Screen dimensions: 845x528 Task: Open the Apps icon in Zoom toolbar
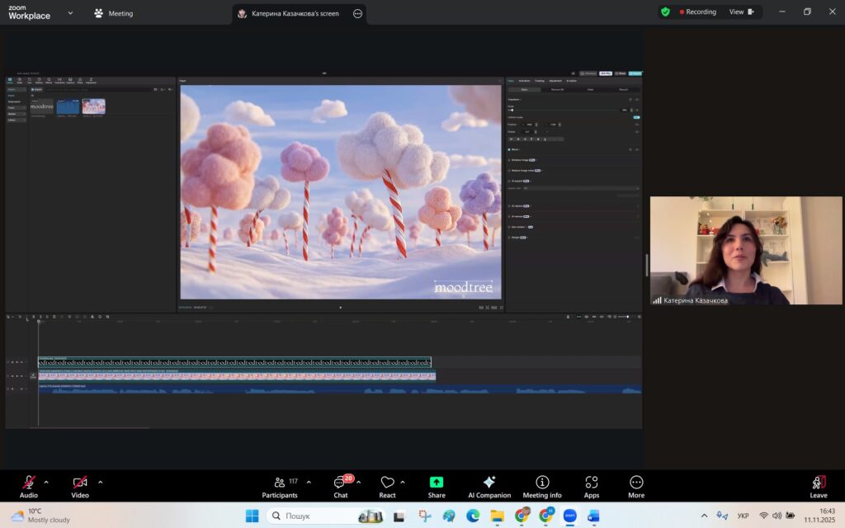[591, 483]
